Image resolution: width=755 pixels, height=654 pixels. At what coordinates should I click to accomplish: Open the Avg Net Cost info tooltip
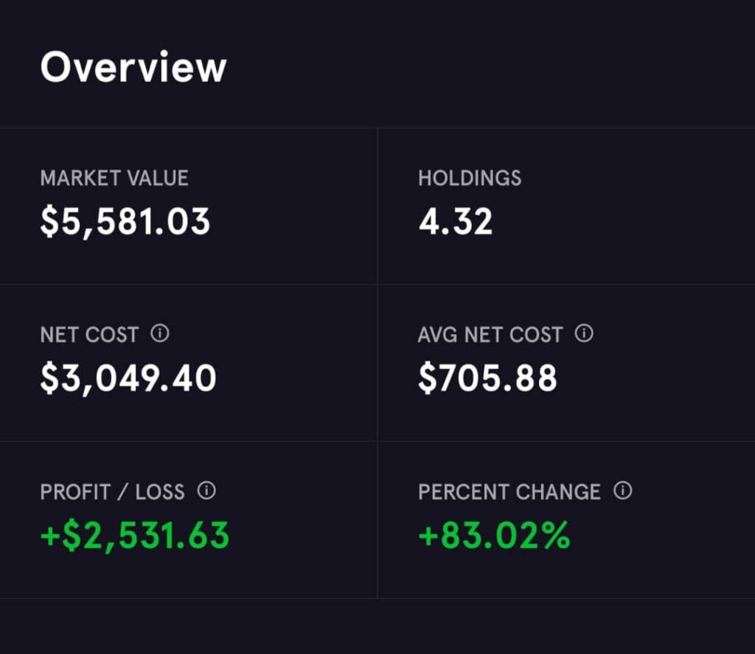(584, 334)
